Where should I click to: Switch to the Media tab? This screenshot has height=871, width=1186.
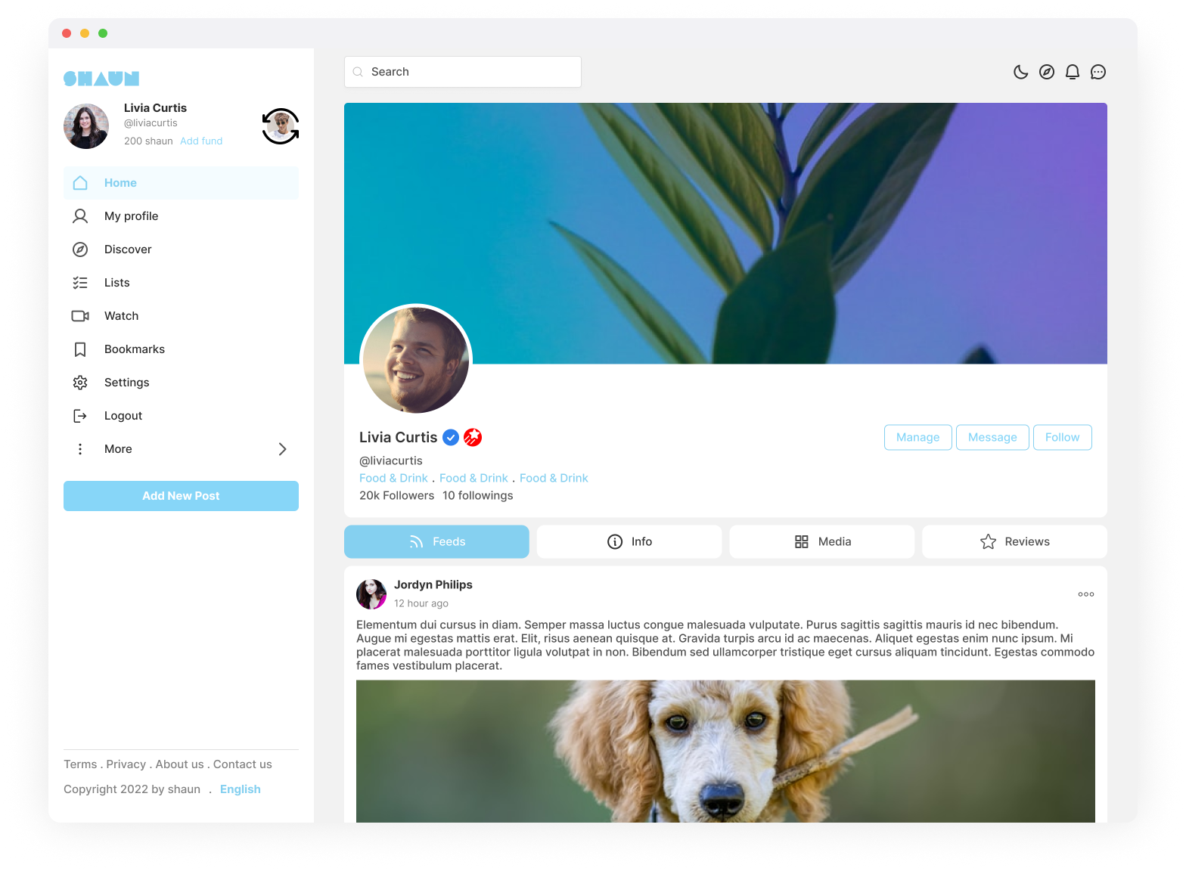click(x=821, y=541)
